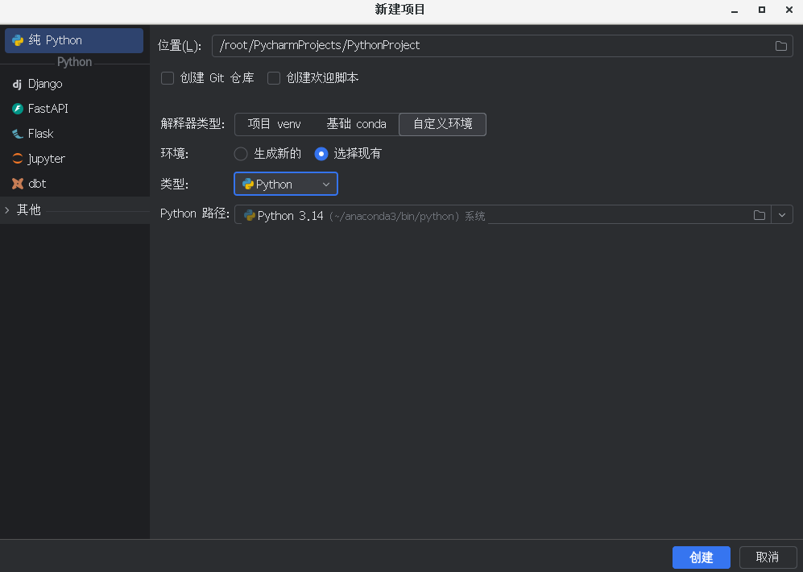Image resolution: width=803 pixels, height=572 pixels.
Task: Click the Python logo beside 纯 Python
Action: tap(18, 40)
